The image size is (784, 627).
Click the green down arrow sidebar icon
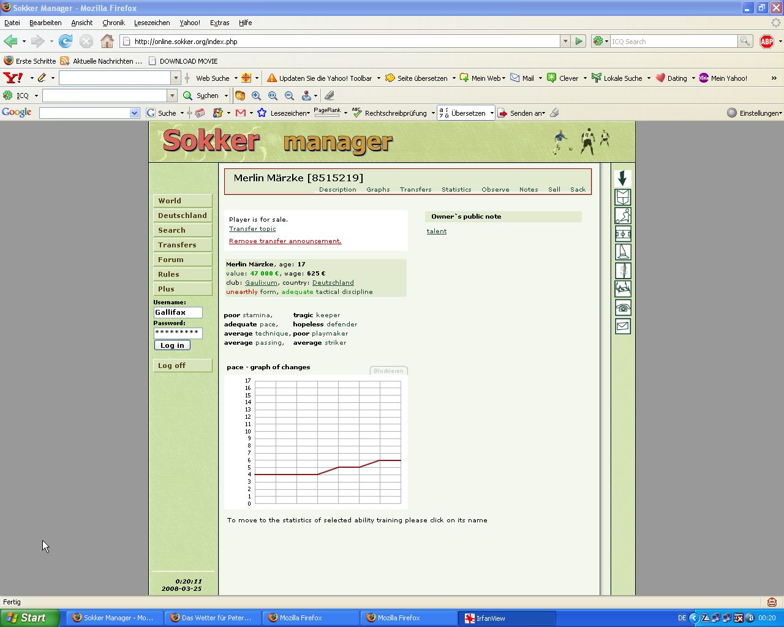click(x=623, y=178)
